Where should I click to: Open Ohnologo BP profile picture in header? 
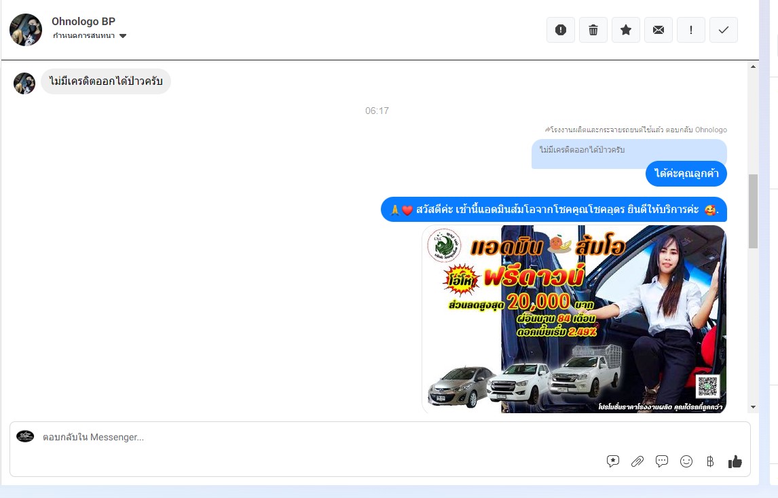26,30
